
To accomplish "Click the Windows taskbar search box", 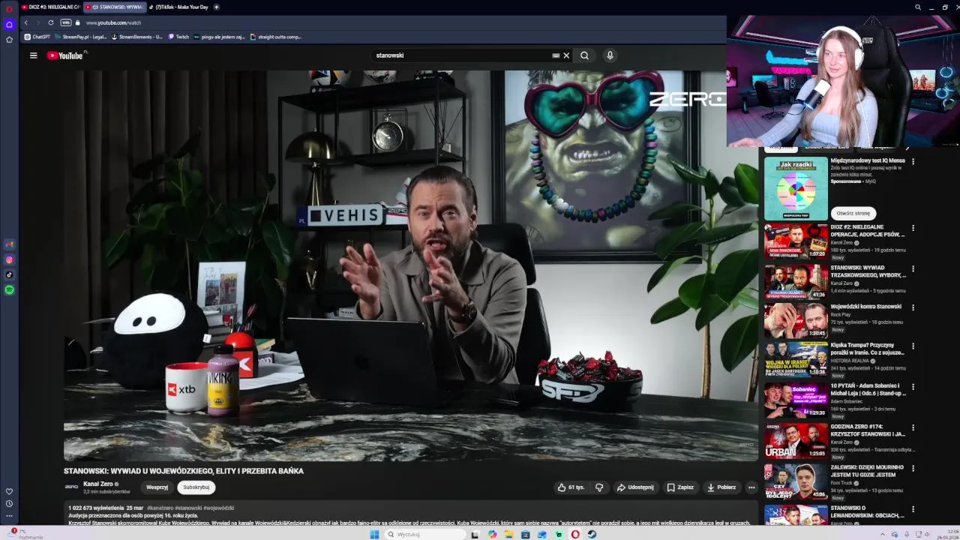I will point(424,534).
